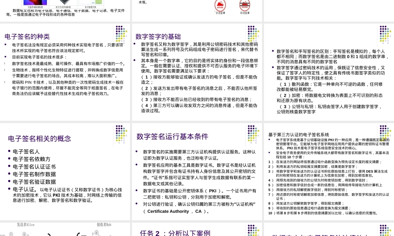Click the 电子认证 bullet paragraph

[x=67, y=195]
